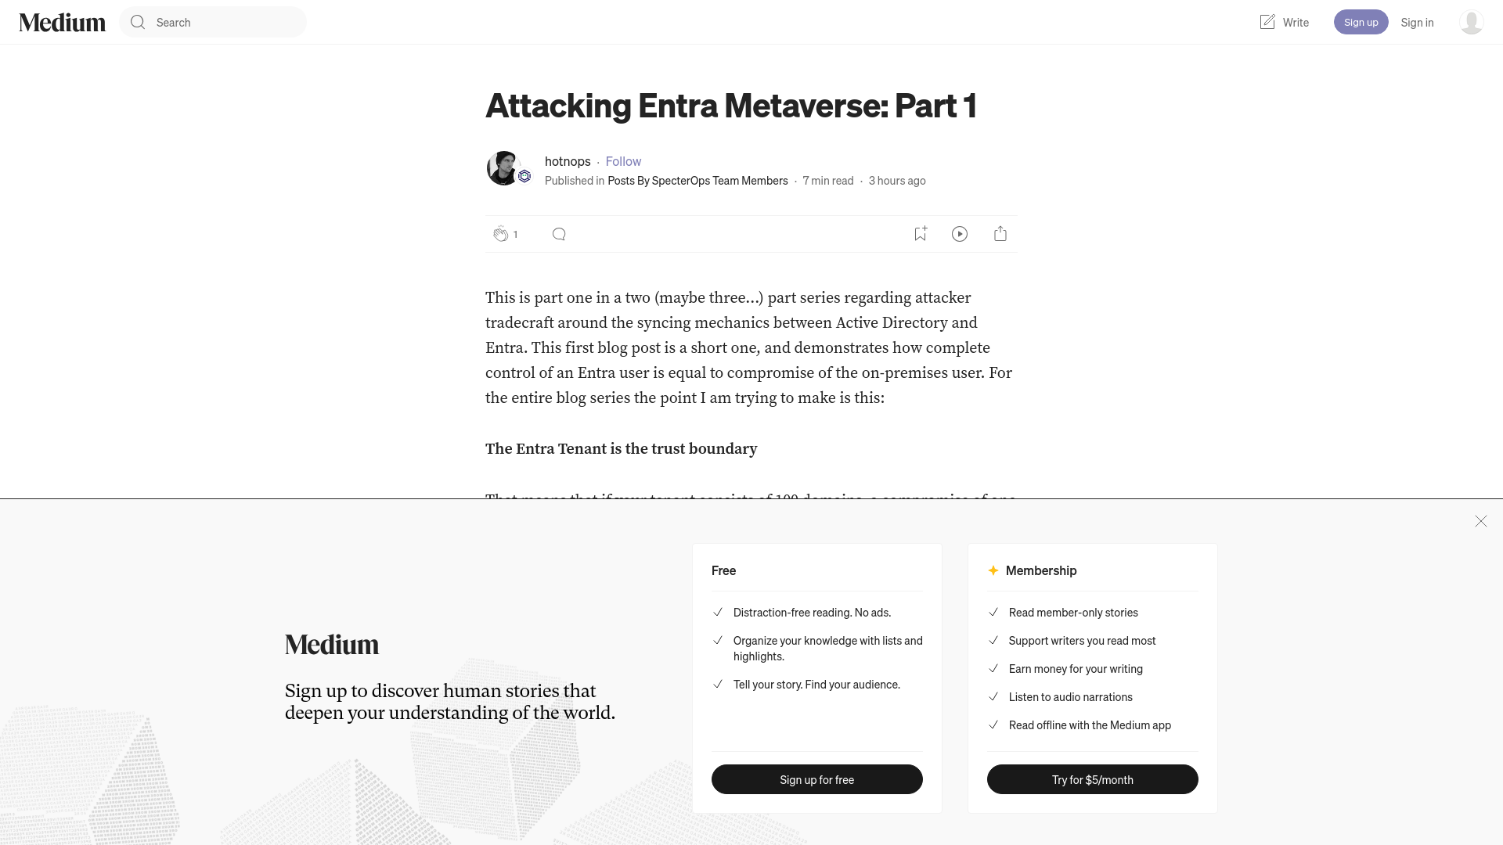Click the share icon
Screen dimensions: 1503x845
pyautogui.click(x=1000, y=232)
